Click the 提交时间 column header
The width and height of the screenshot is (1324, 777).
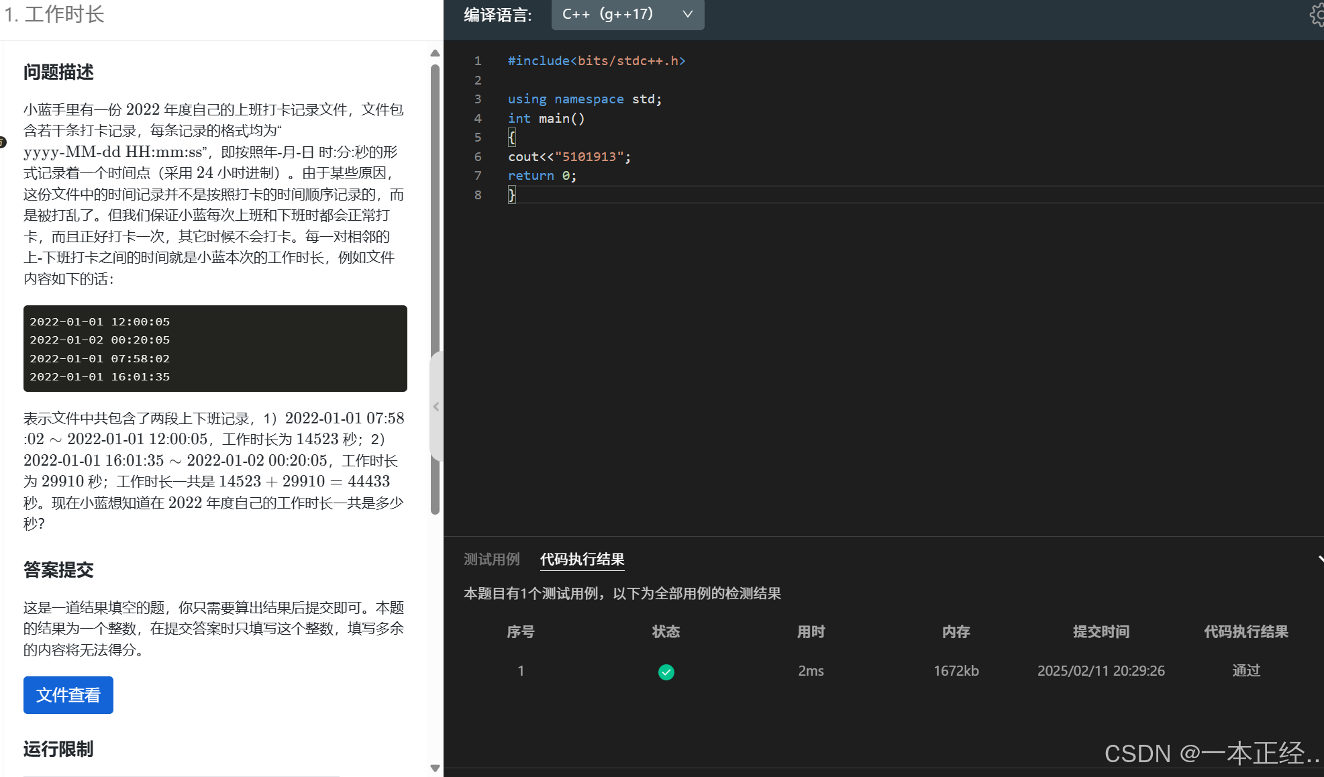(1101, 631)
